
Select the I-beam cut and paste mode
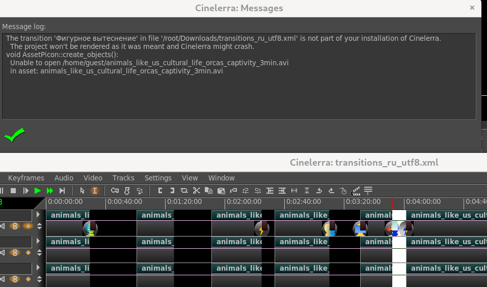(x=94, y=191)
